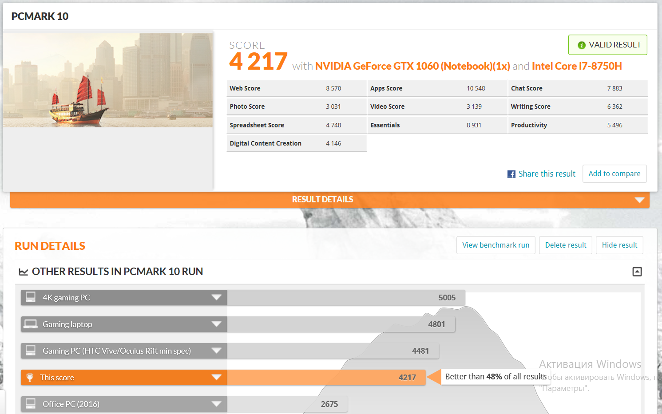Click the Writing Score row

(578, 106)
